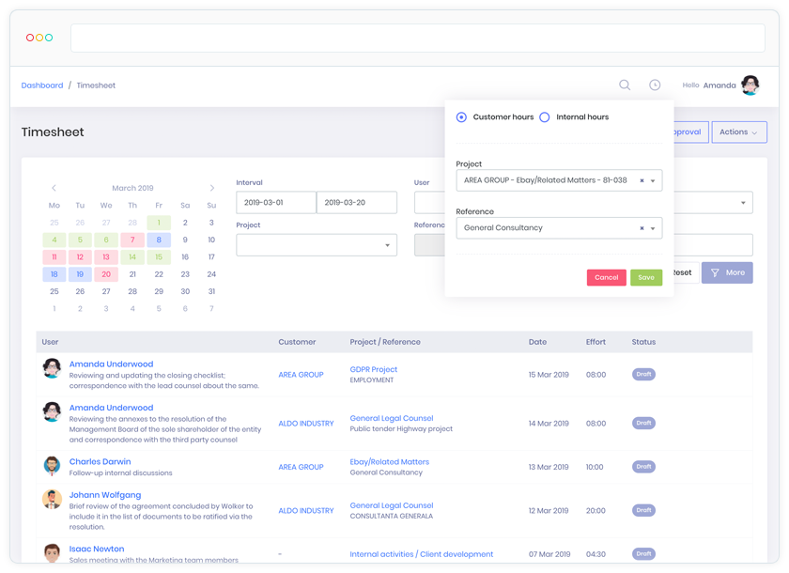Open Isaac Newton user link
This screenshot has width=789, height=573.
pyautogui.click(x=97, y=549)
